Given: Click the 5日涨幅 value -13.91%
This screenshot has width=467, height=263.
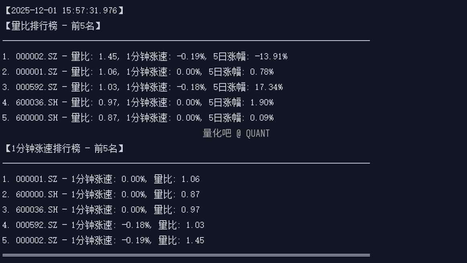Looking at the screenshot, I should 271,57.
